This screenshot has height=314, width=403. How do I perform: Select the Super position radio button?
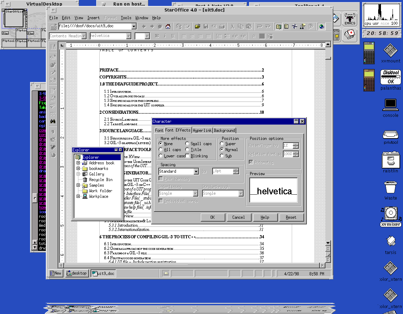pos(222,143)
